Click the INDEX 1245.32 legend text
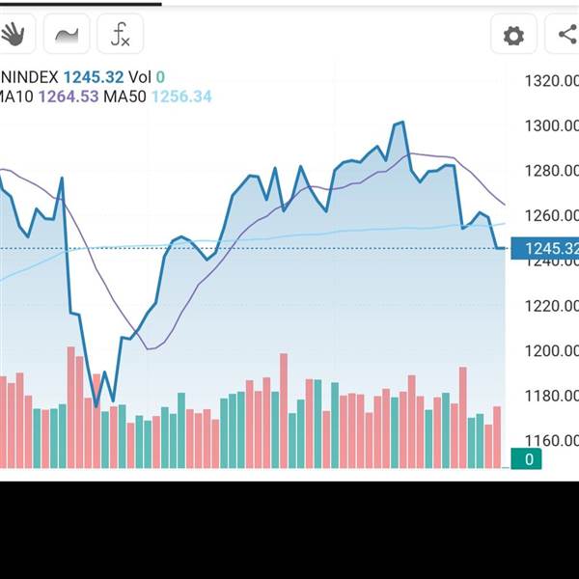 (x=62, y=77)
